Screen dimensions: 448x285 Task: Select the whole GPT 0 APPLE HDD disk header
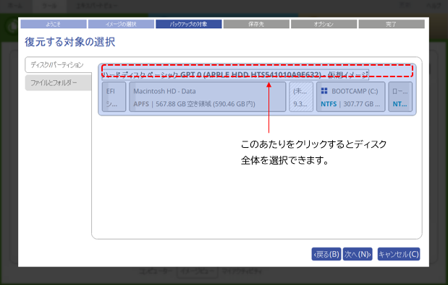(x=235, y=74)
